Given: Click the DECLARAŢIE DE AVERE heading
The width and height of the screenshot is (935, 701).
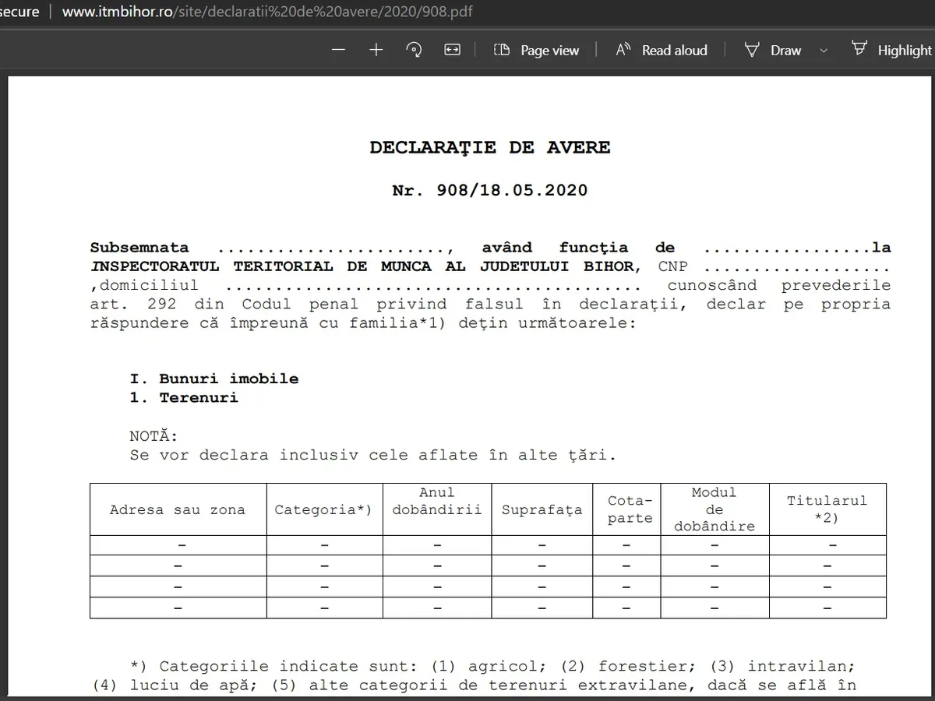Looking at the screenshot, I should (x=489, y=148).
